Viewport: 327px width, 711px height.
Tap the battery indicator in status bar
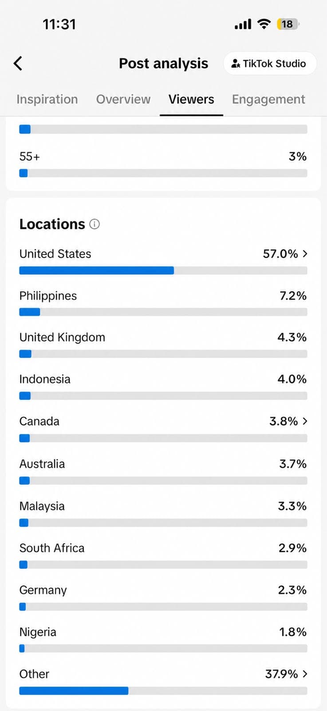point(288,24)
